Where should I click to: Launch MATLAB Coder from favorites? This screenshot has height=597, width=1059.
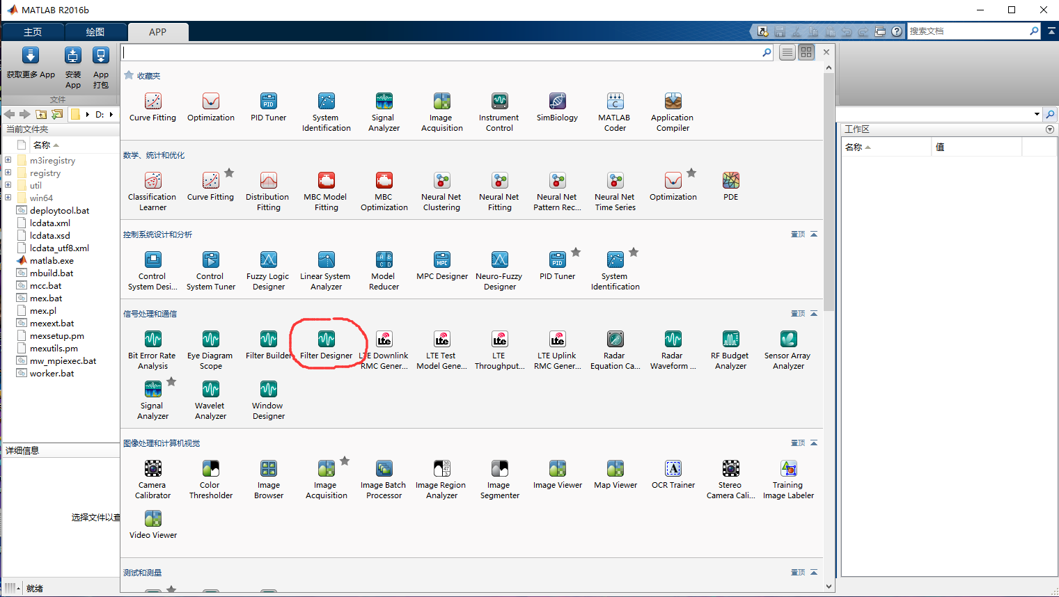pos(615,112)
